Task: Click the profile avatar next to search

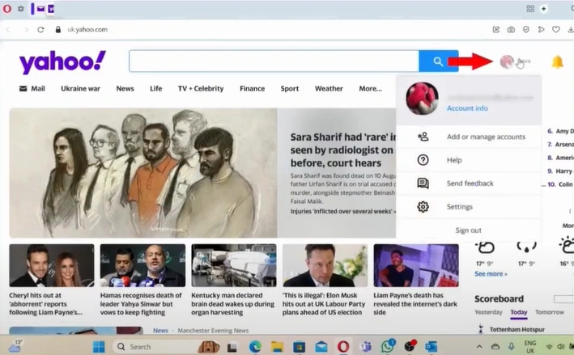Action: [507, 61]
